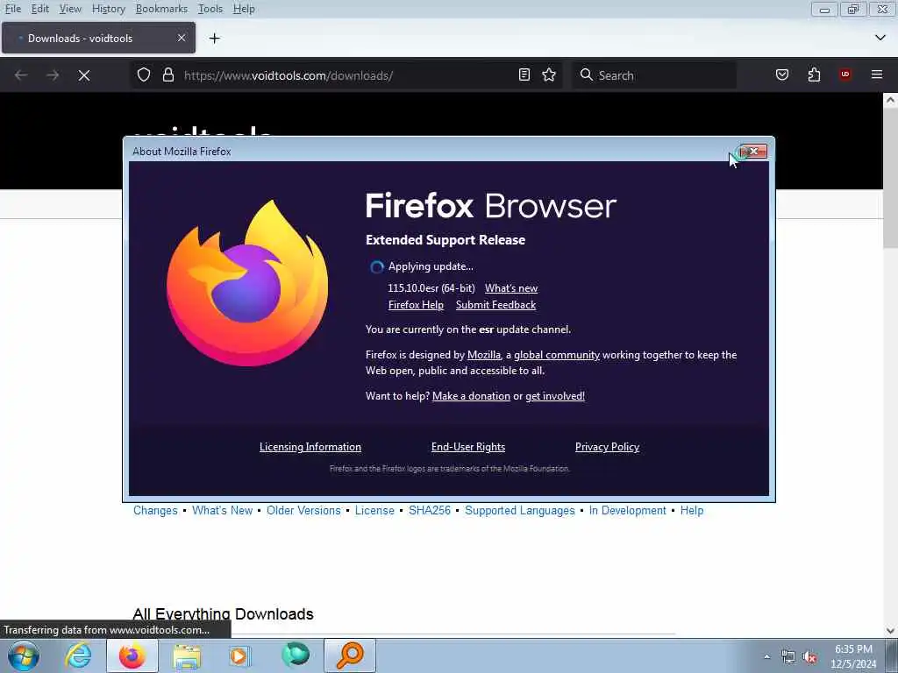Switch to Firefox in the taskbar
This screenshot has height=673, width=898.
click(132, 655)
